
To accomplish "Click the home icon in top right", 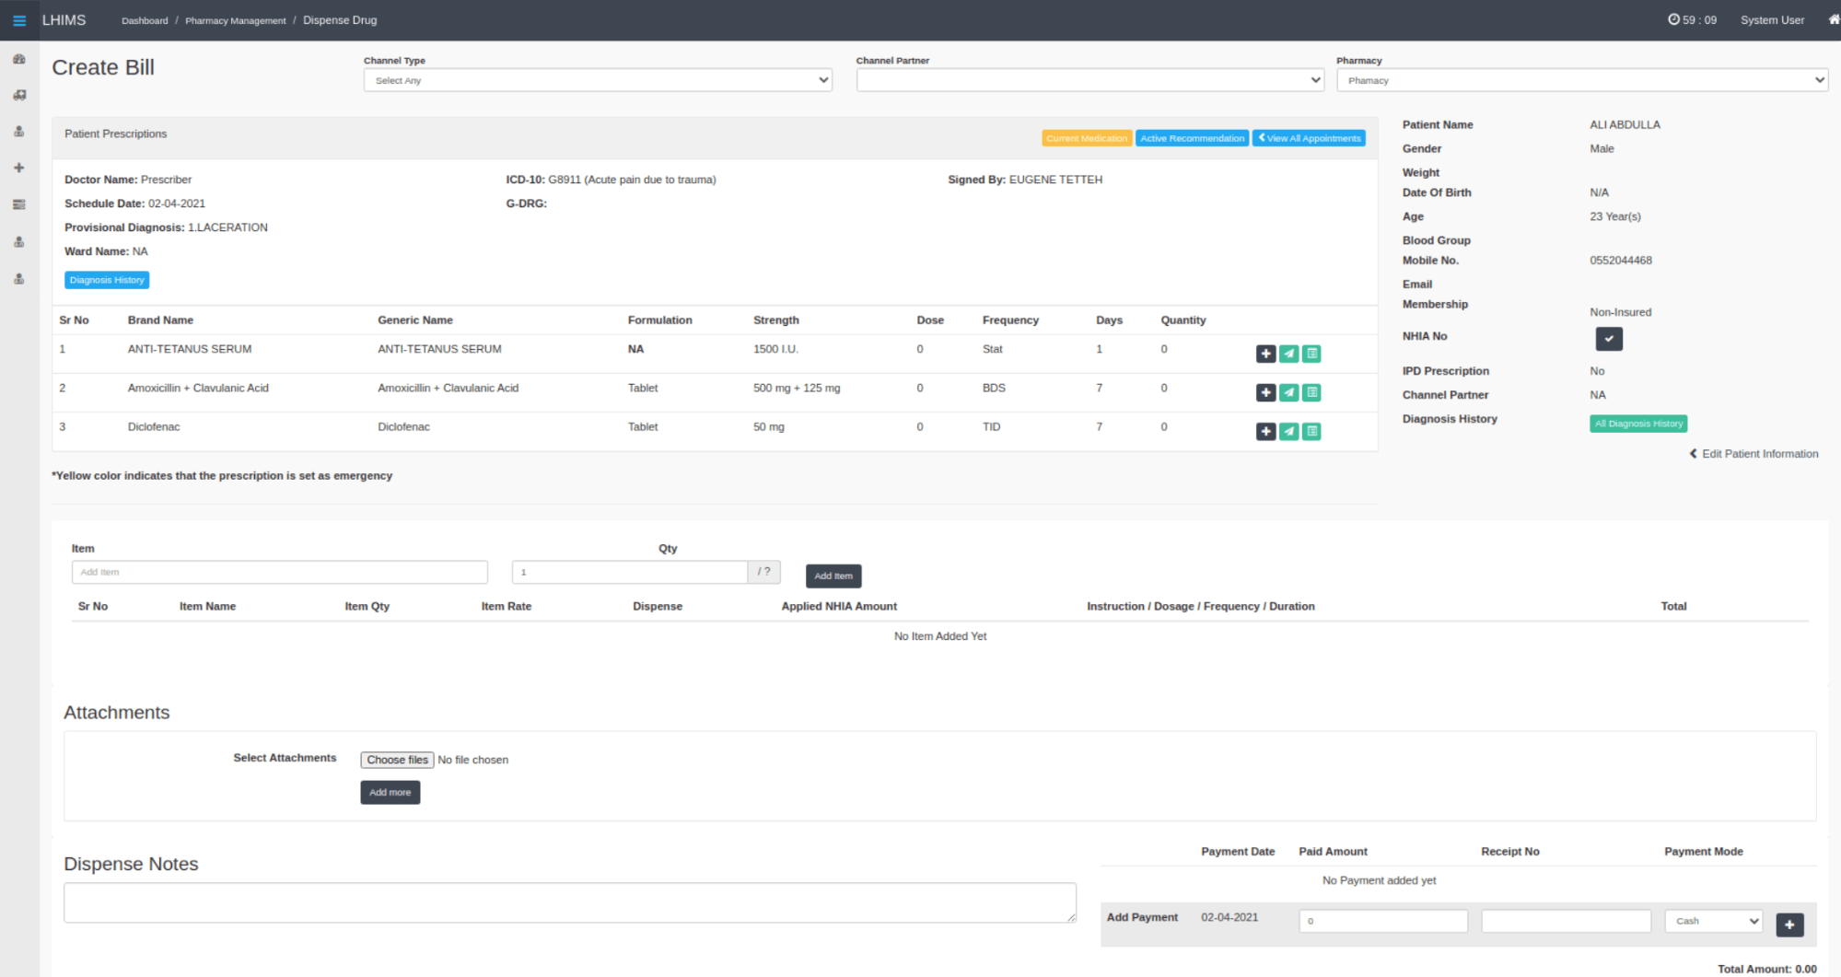I will [1833, 20].
